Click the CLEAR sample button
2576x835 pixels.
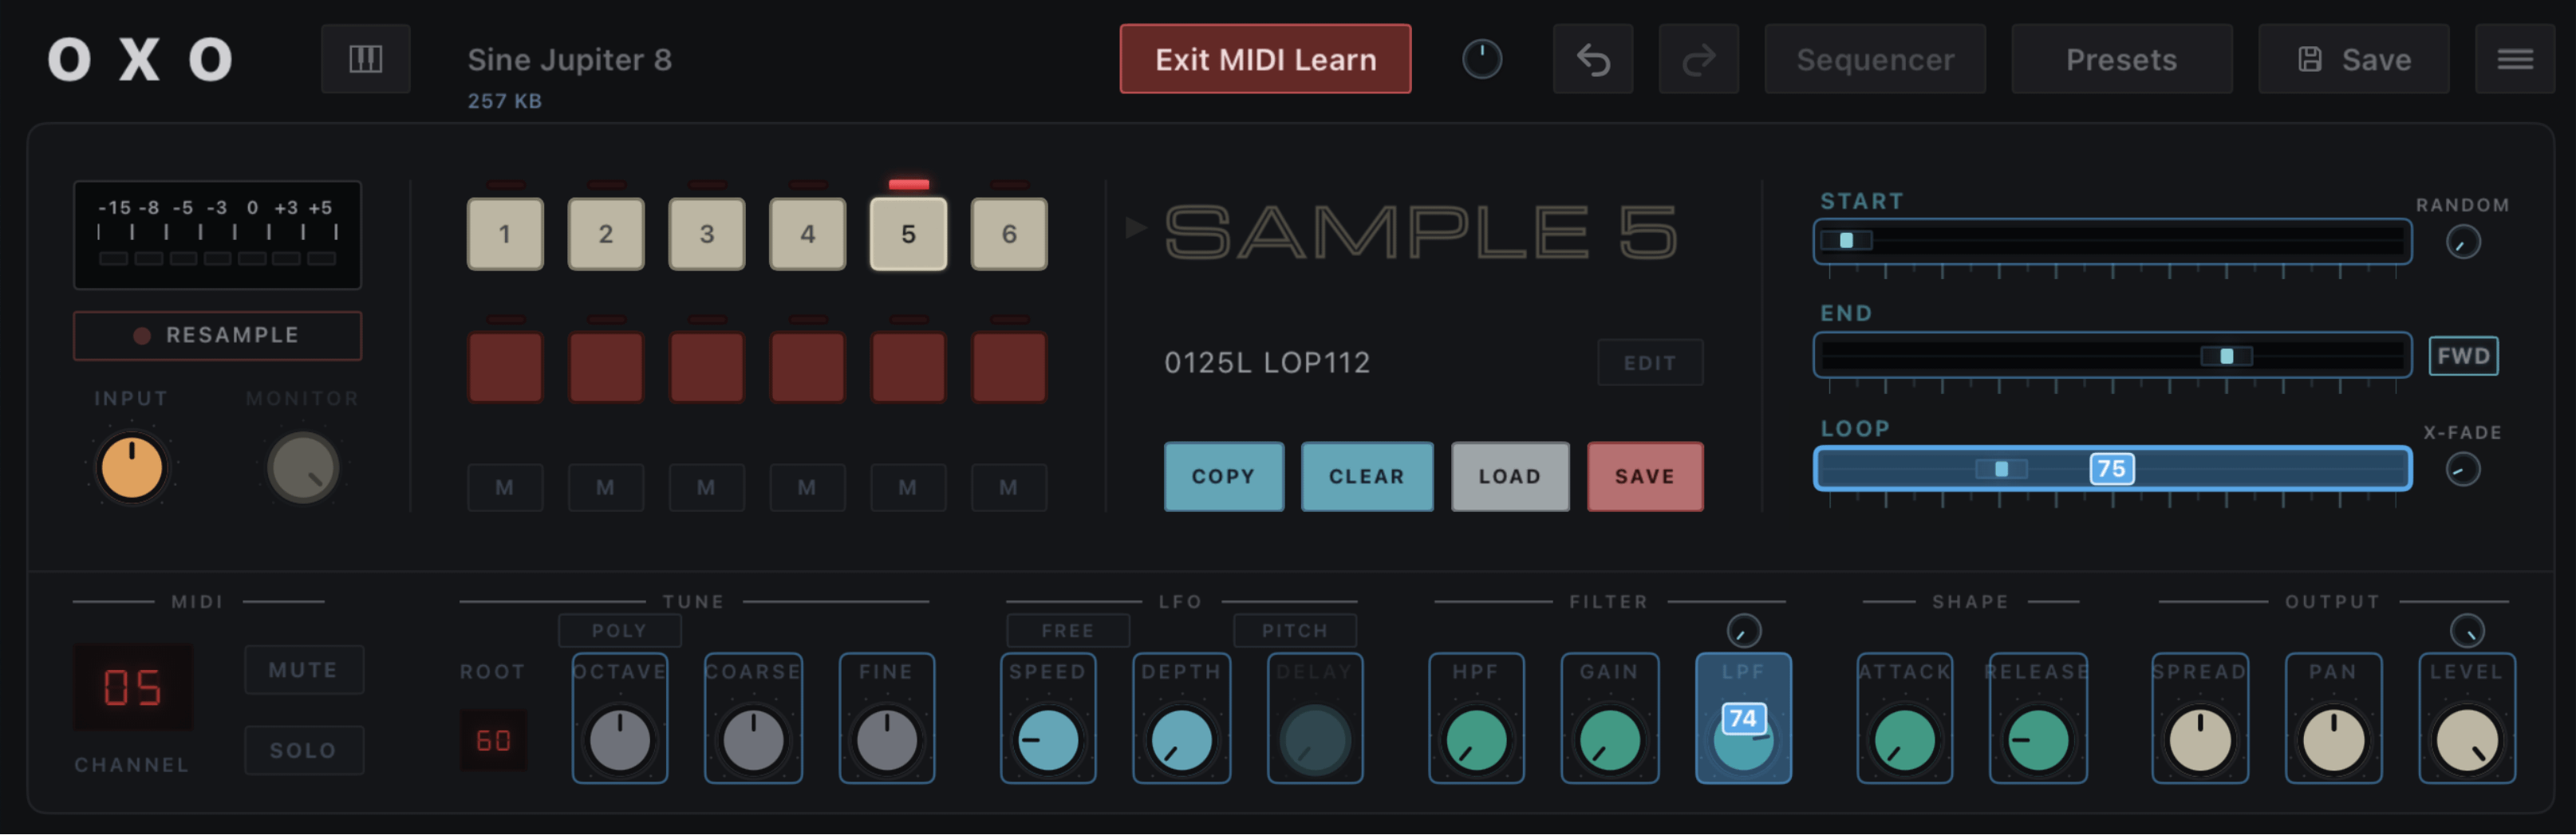click(x=1366, y=477)
